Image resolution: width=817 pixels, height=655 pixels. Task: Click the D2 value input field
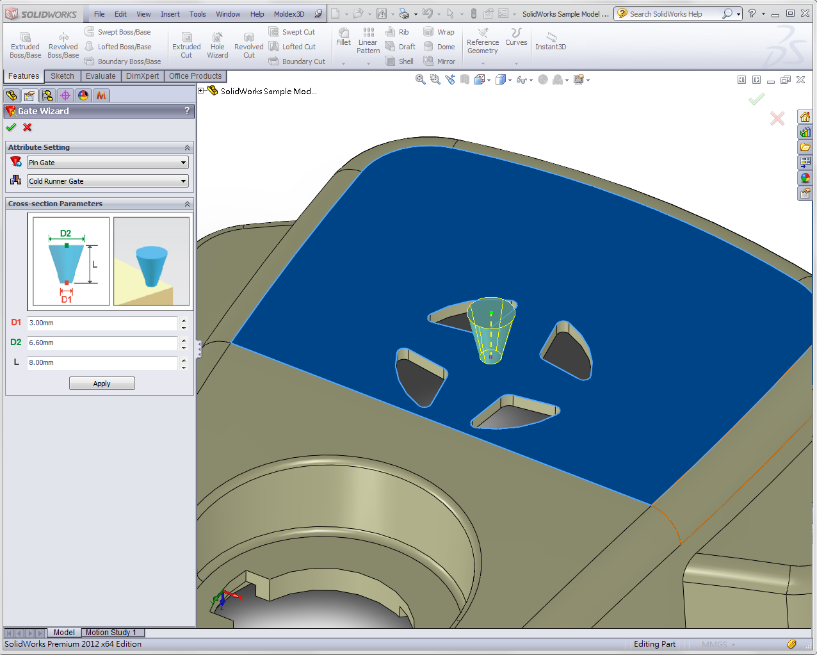coord(102,343)
